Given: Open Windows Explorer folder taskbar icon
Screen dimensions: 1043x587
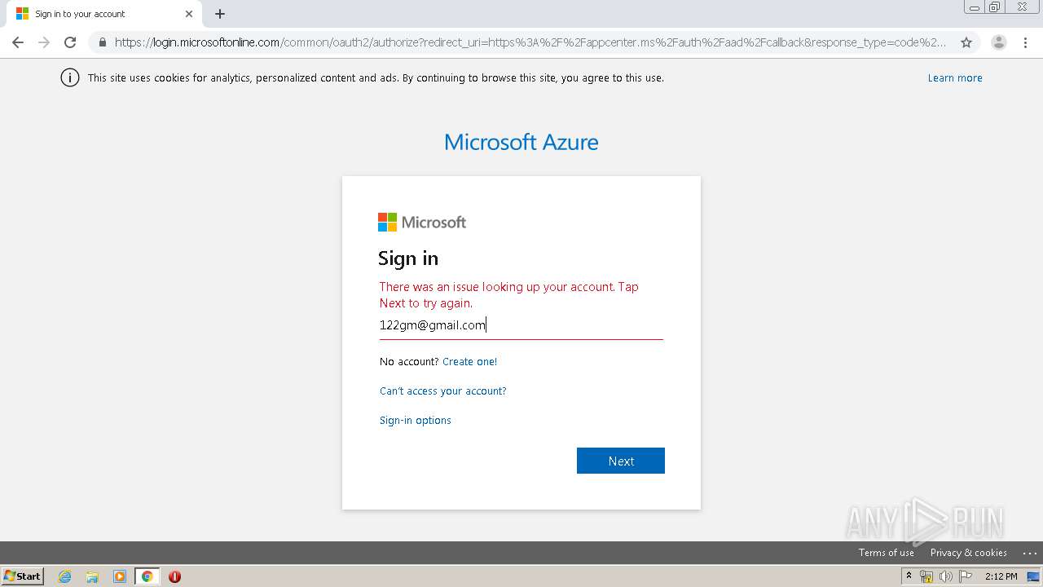Looking at the screenshot, I should [x=92, y=576].
